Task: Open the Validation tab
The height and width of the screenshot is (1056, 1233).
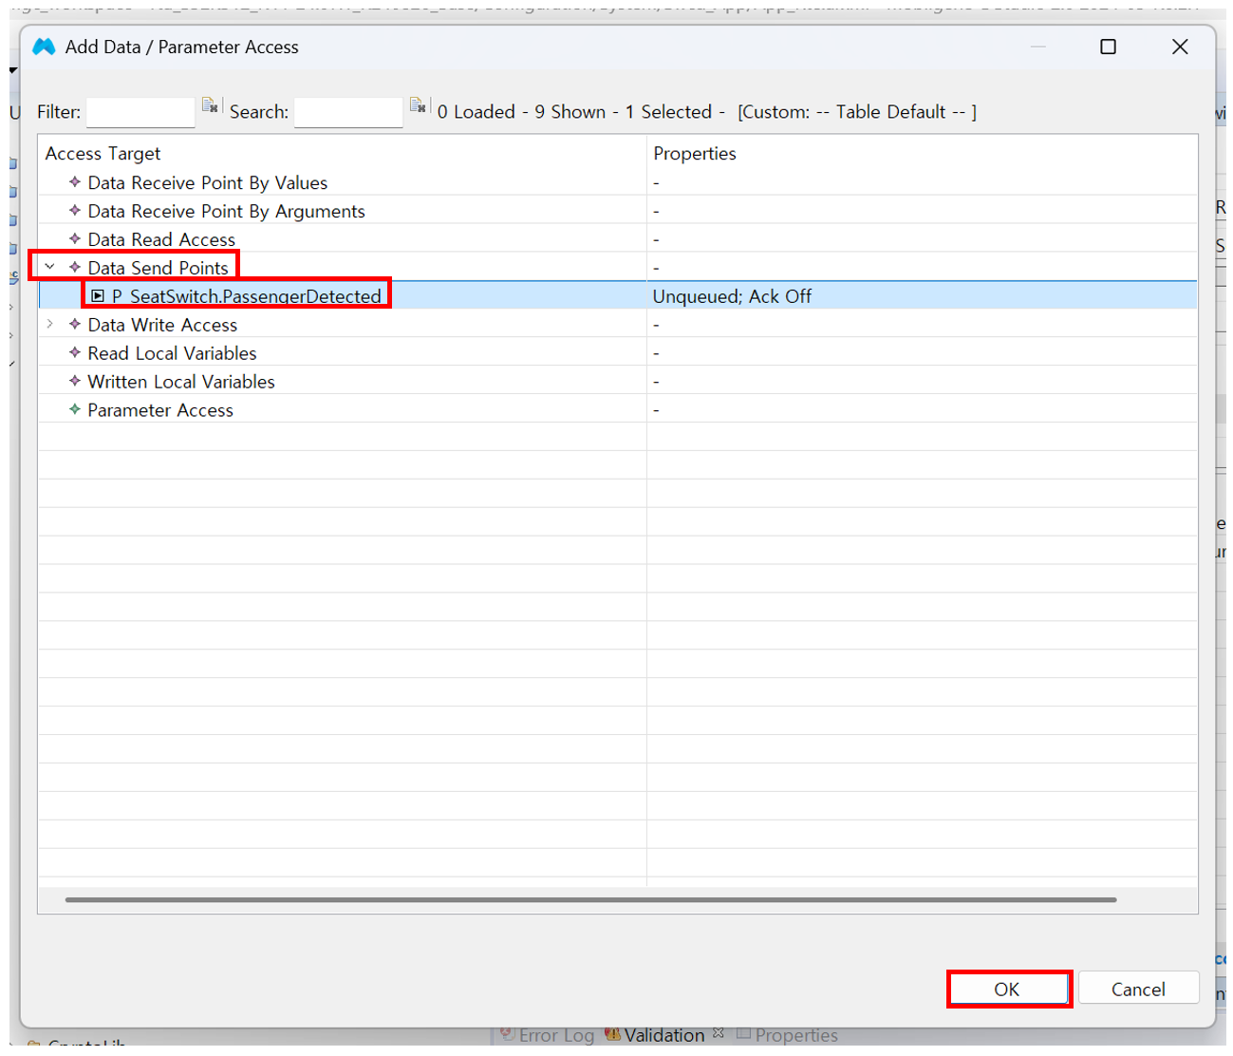Action: (x=663, y=1035)
